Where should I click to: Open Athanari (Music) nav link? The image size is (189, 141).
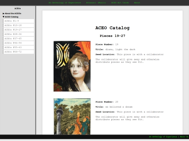point(96,3)
